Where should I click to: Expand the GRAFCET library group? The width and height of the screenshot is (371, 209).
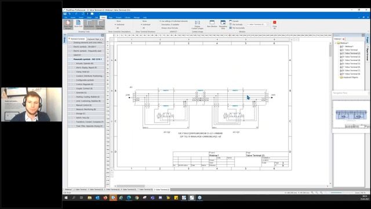(x=86, y=55)
